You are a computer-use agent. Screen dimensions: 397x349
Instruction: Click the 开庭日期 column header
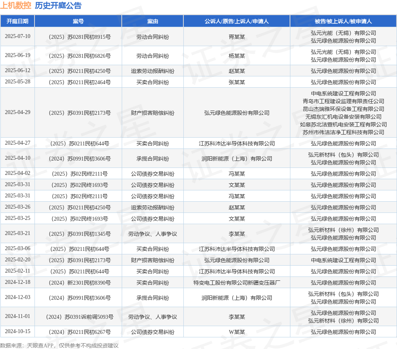coord(17,21)
